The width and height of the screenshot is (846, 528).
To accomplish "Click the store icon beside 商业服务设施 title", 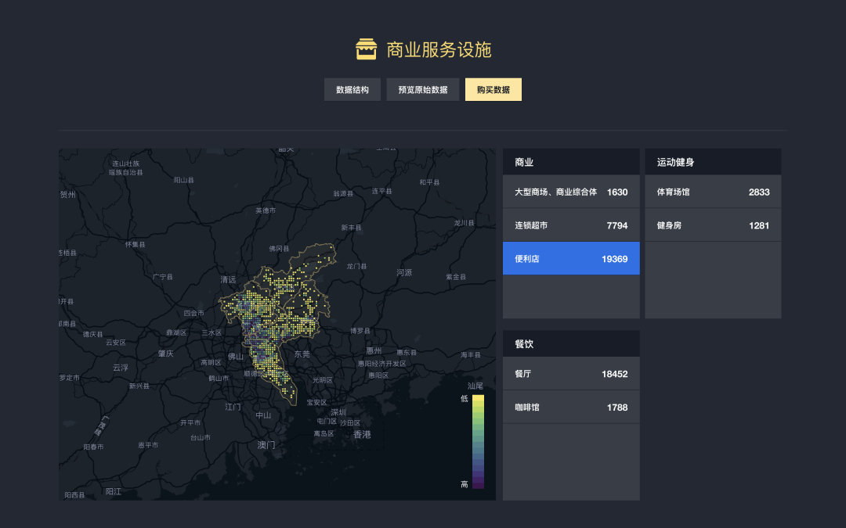I will [366, 49].
